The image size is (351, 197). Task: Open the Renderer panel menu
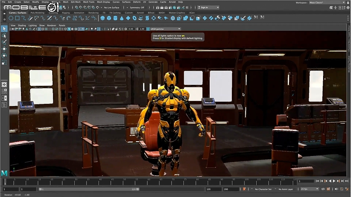(52, 25)
